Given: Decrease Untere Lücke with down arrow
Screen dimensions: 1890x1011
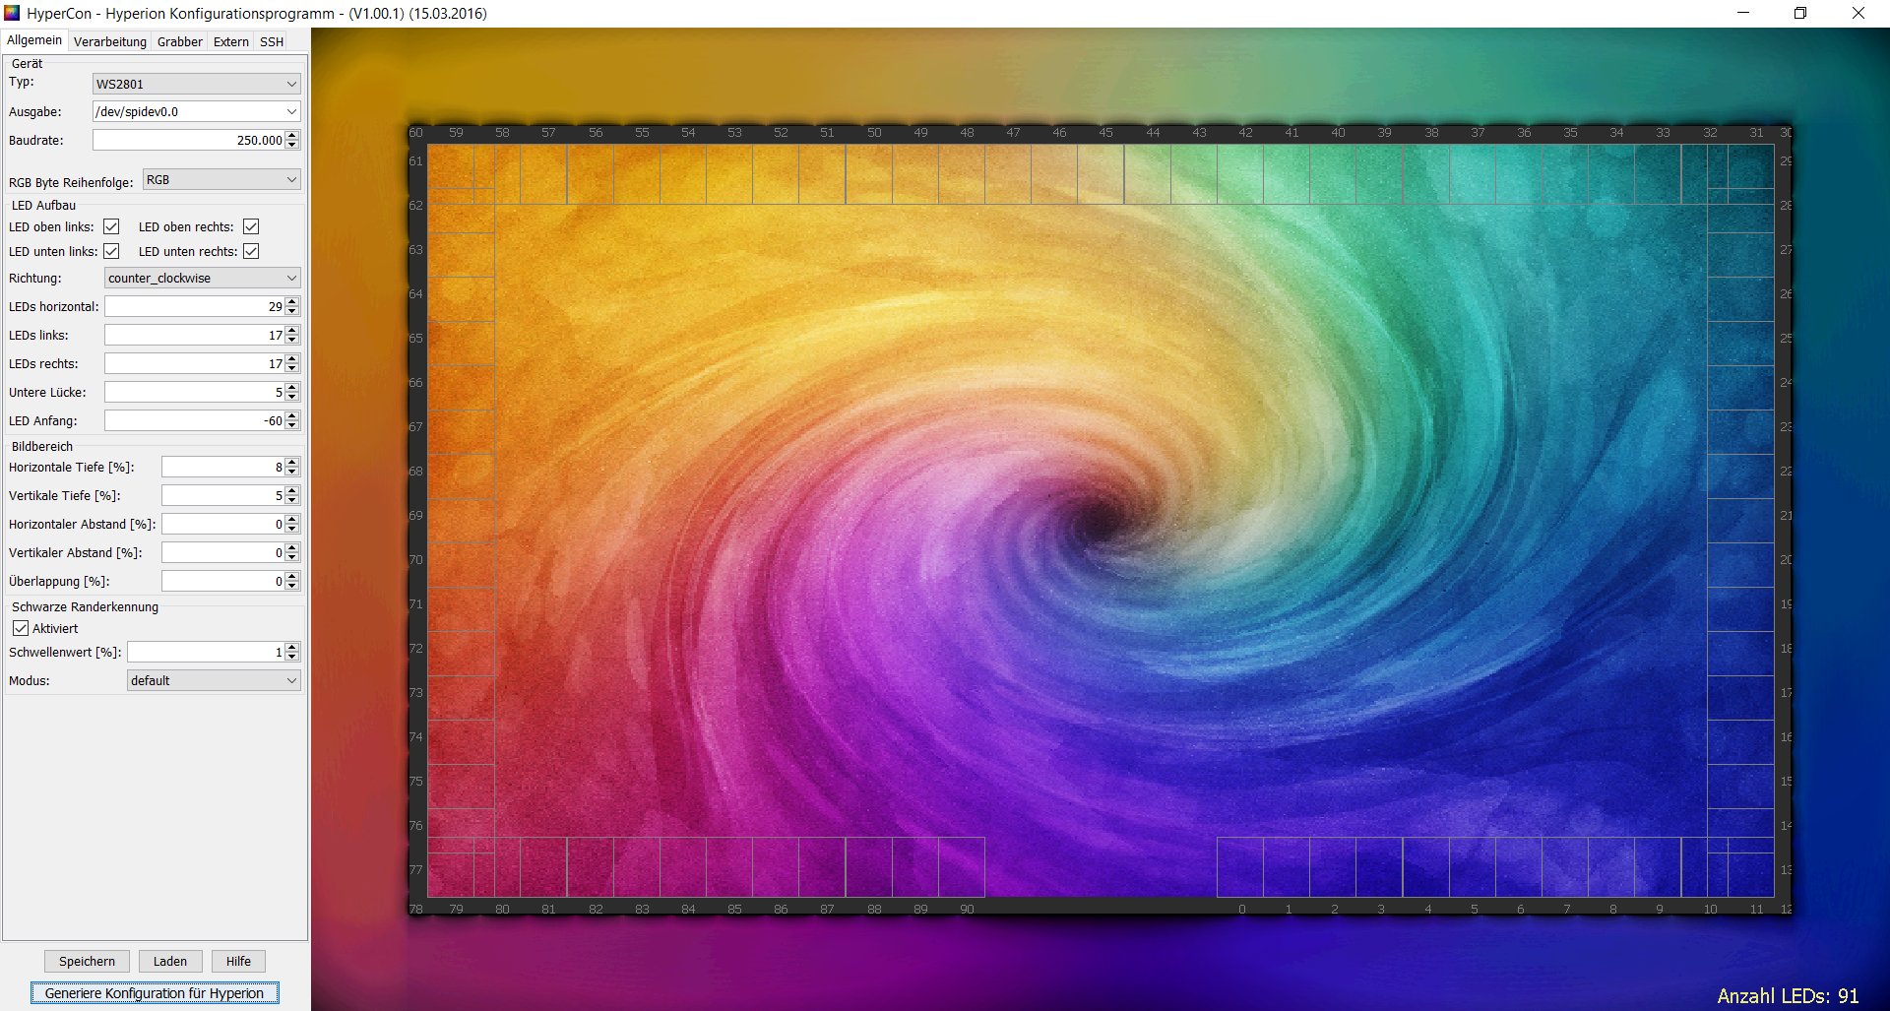Looking at the screenshot, I should tap(292, 397).
